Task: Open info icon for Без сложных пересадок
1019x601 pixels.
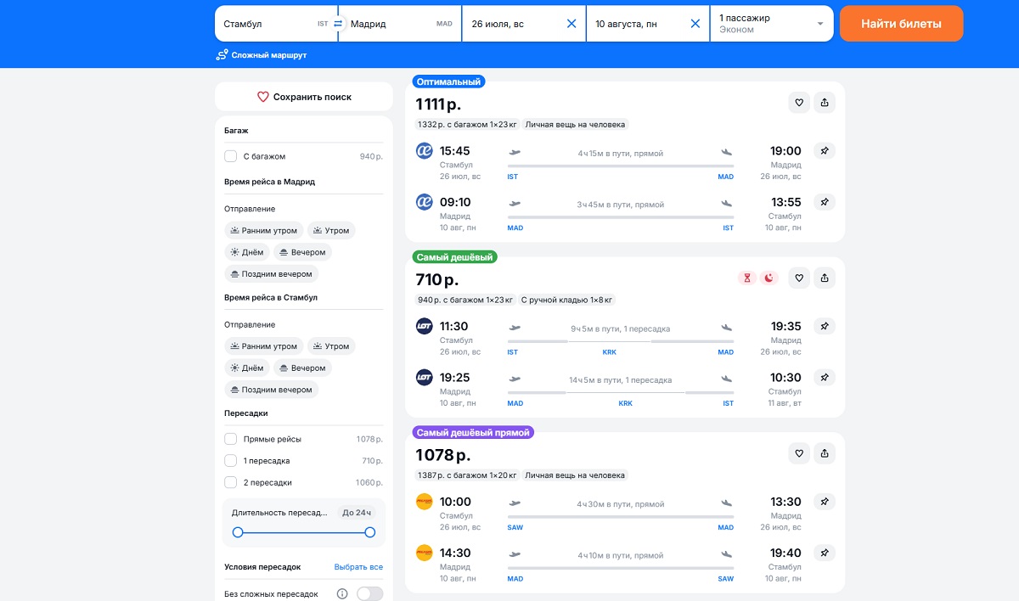Action: click(343, 594)
